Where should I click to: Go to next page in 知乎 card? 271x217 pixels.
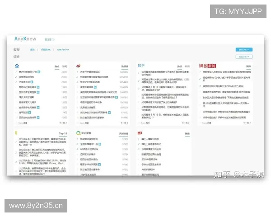pos(186,123)
